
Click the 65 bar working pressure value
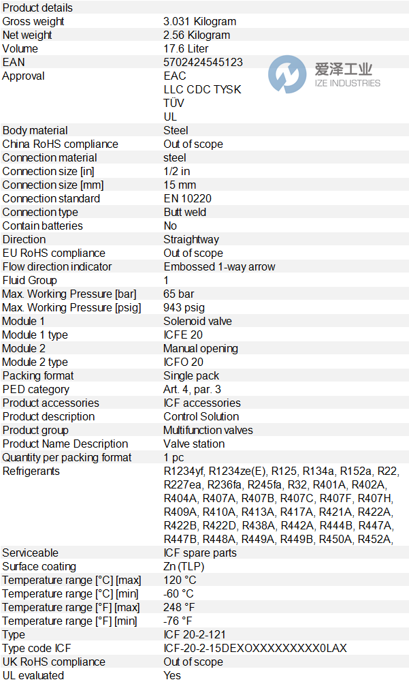coord(178,294)
